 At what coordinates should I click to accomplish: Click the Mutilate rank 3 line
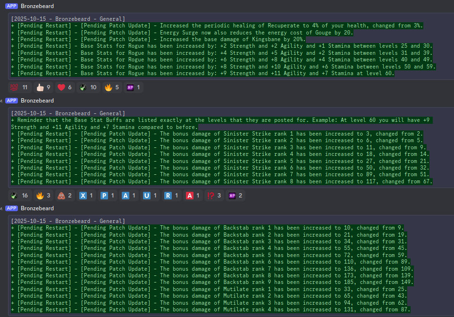(x=209, y=303)
